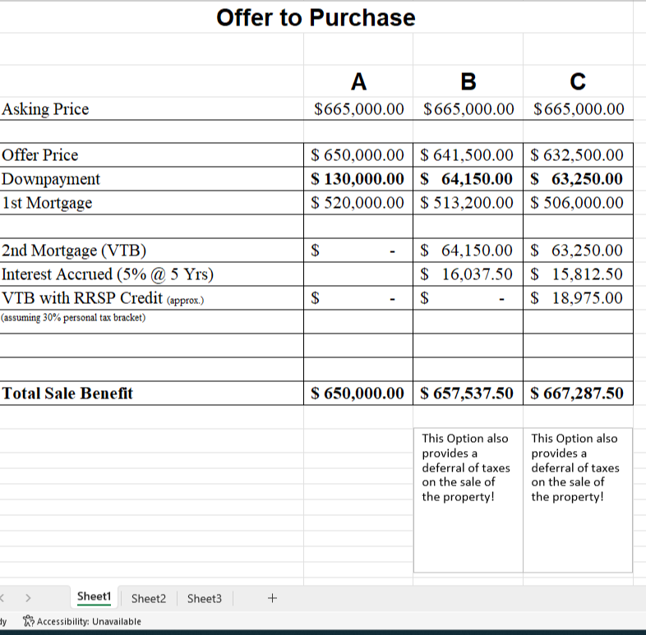Select the Offer to Purchase title cell

pos(316,18)
